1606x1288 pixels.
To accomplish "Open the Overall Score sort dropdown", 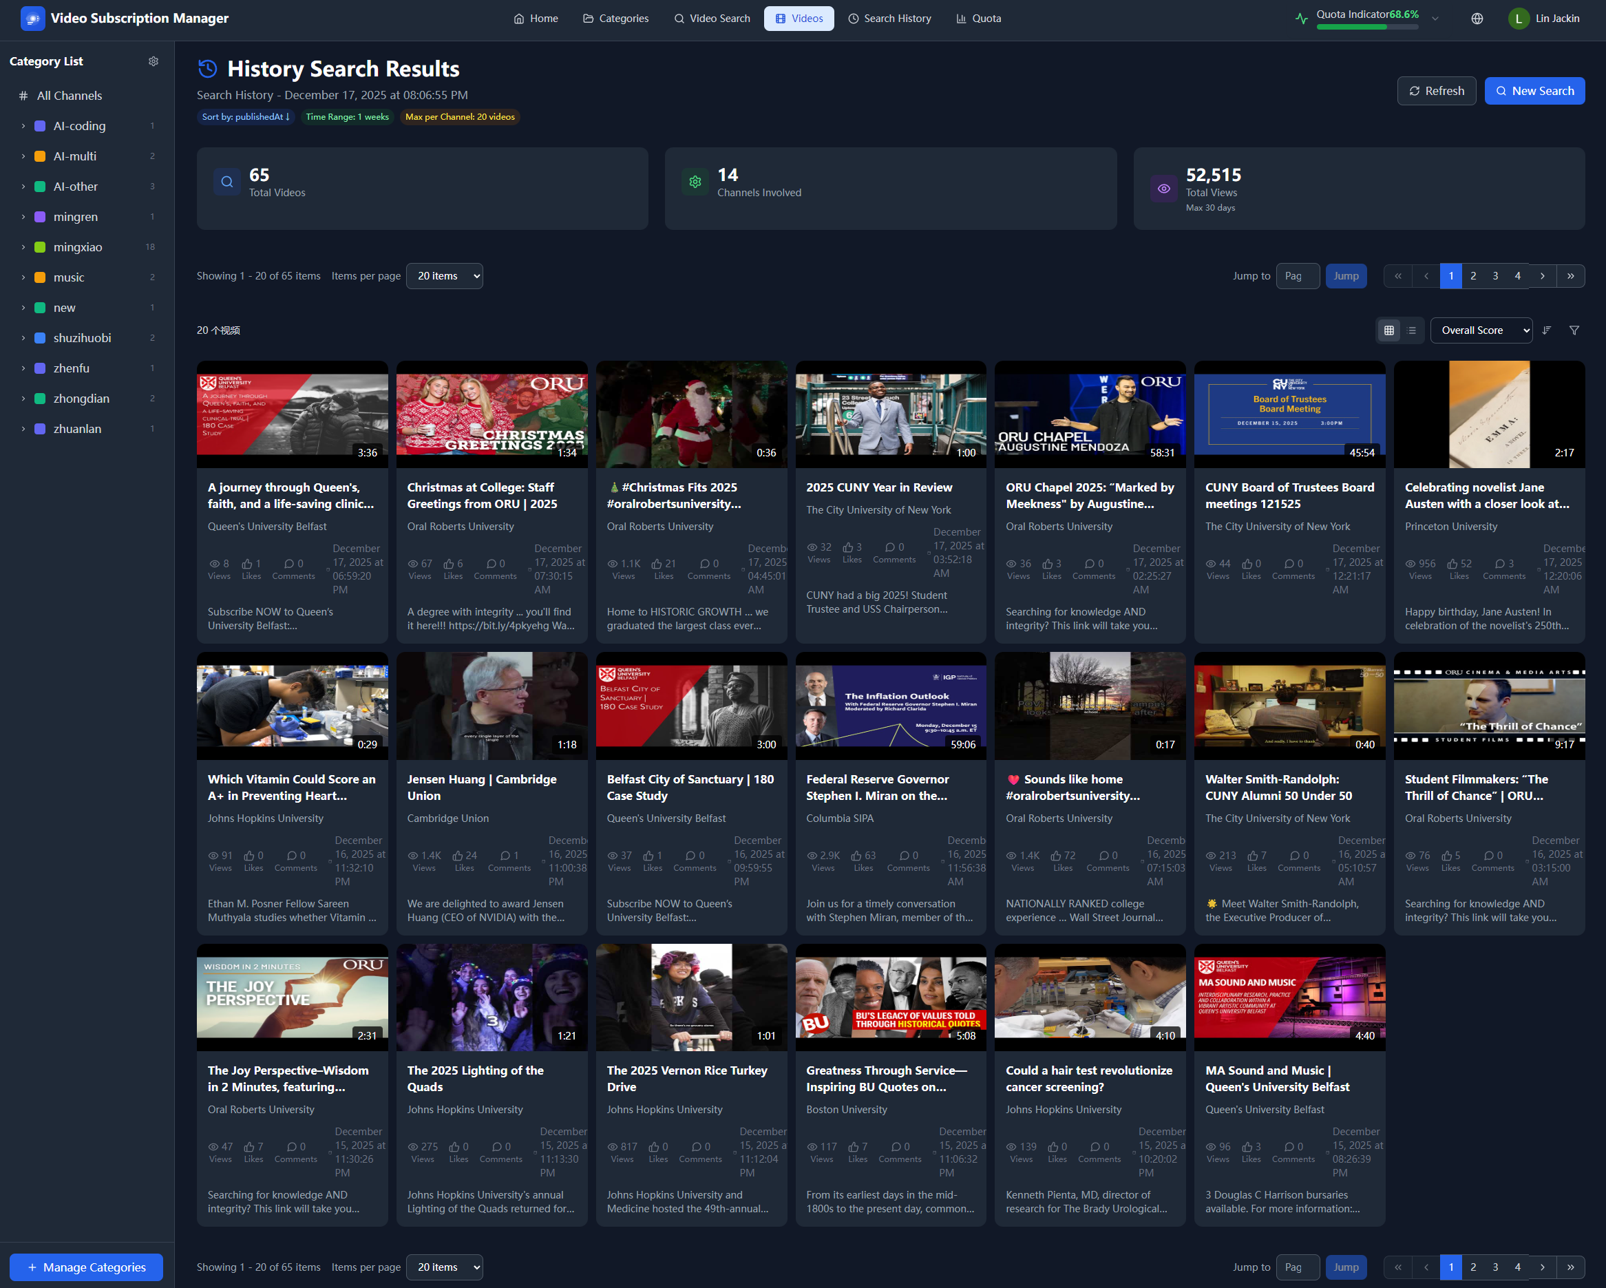I will click(x=1481, y=330).
